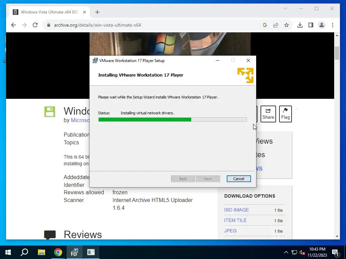This screenshot has width=346, height=259.
Task: Click the green floppy disk software icon
Action: [x=50, y=112]
